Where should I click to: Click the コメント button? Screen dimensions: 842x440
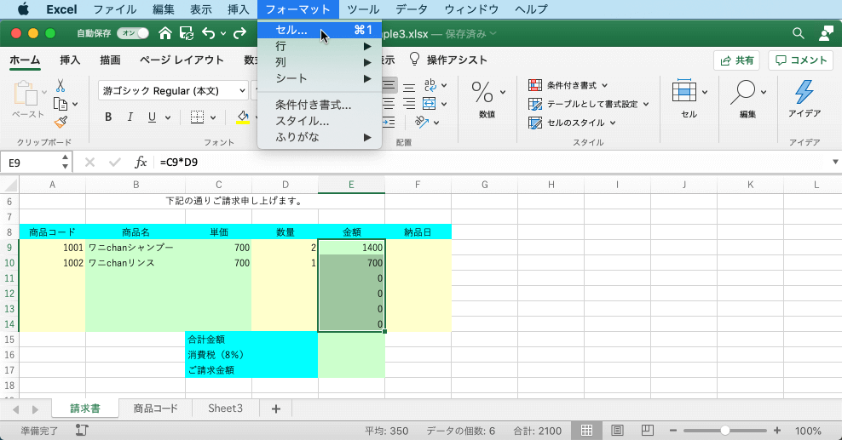coord(800,60)
